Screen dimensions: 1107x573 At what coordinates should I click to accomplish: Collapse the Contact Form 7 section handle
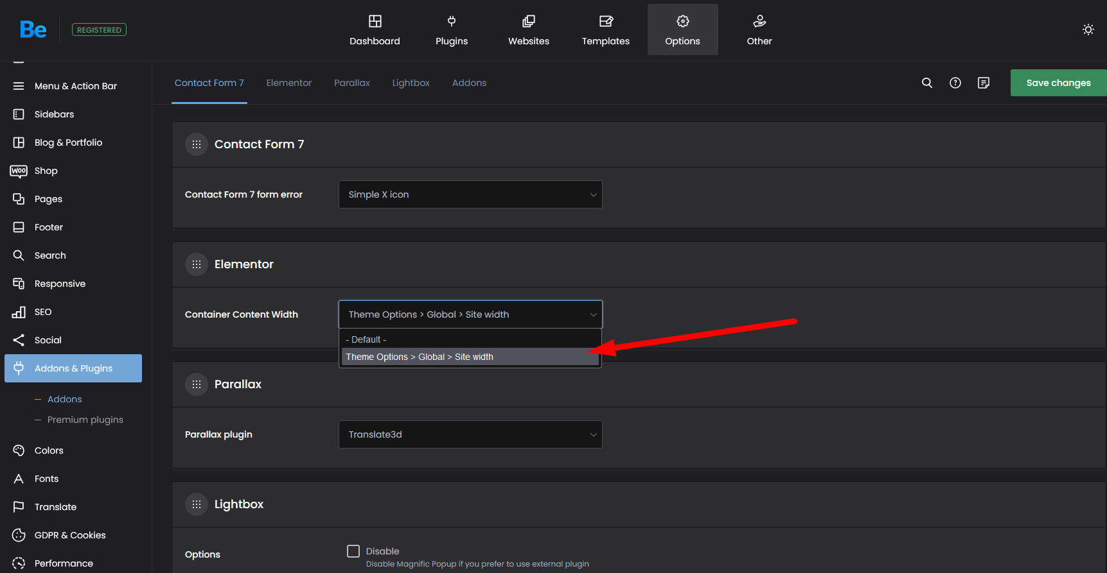(x=197, y=144)
